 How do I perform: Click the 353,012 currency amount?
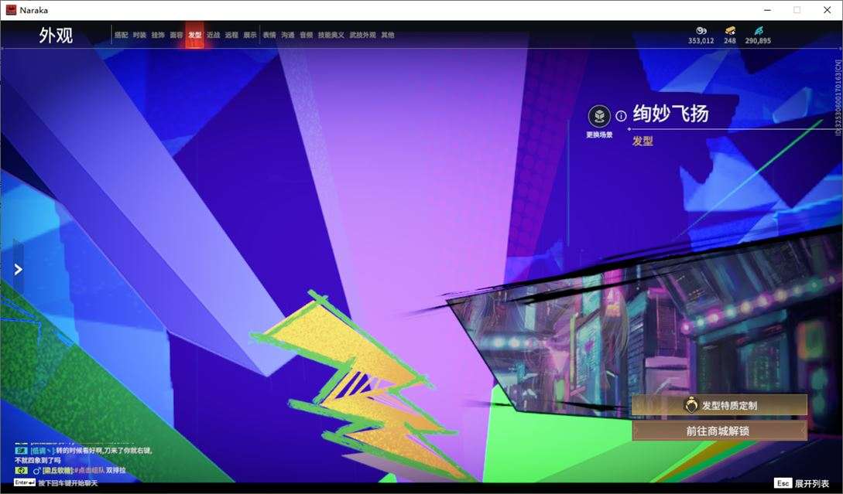[701, 41]
